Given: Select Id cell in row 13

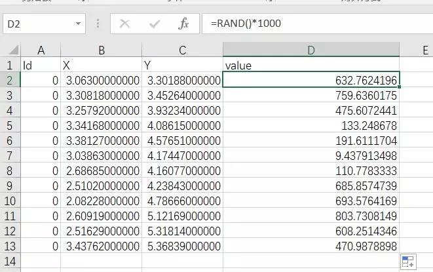Looking at the screenshot, I should click(41, 246).
